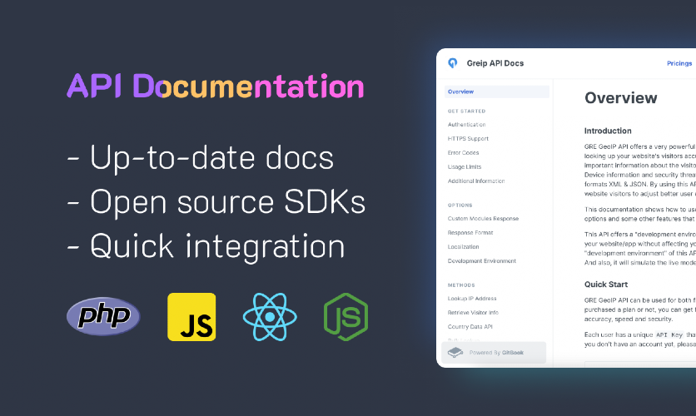Click the yellow JavaScript JS logo
Image resolution: width=696 pixels, height=416 pixels.
point(191,317)
